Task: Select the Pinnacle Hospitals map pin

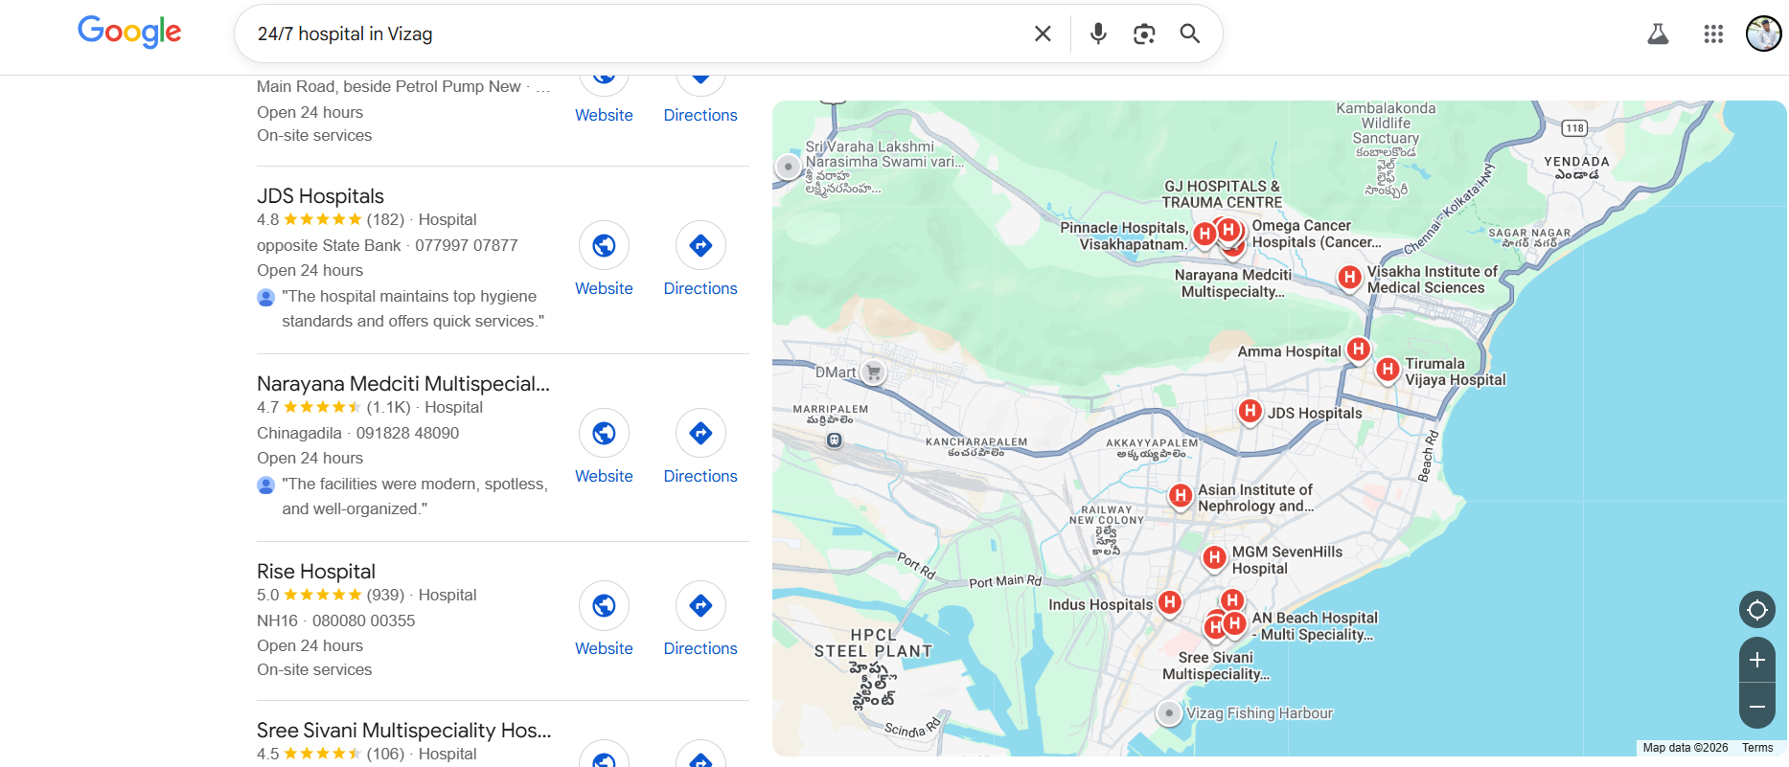Action: [x=1204, y=235]
